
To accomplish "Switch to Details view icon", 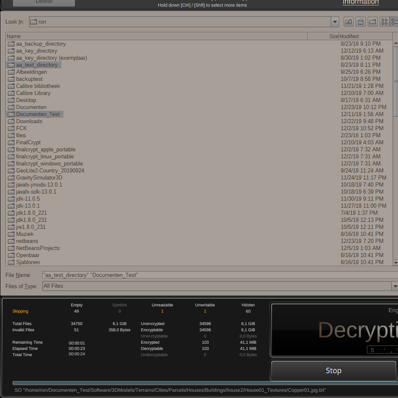I will point(394,22).
